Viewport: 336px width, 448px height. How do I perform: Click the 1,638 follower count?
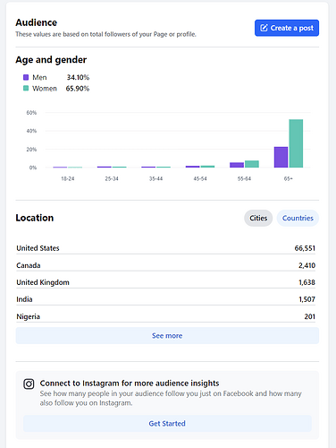pyautogui.click(x=307, y=282)
